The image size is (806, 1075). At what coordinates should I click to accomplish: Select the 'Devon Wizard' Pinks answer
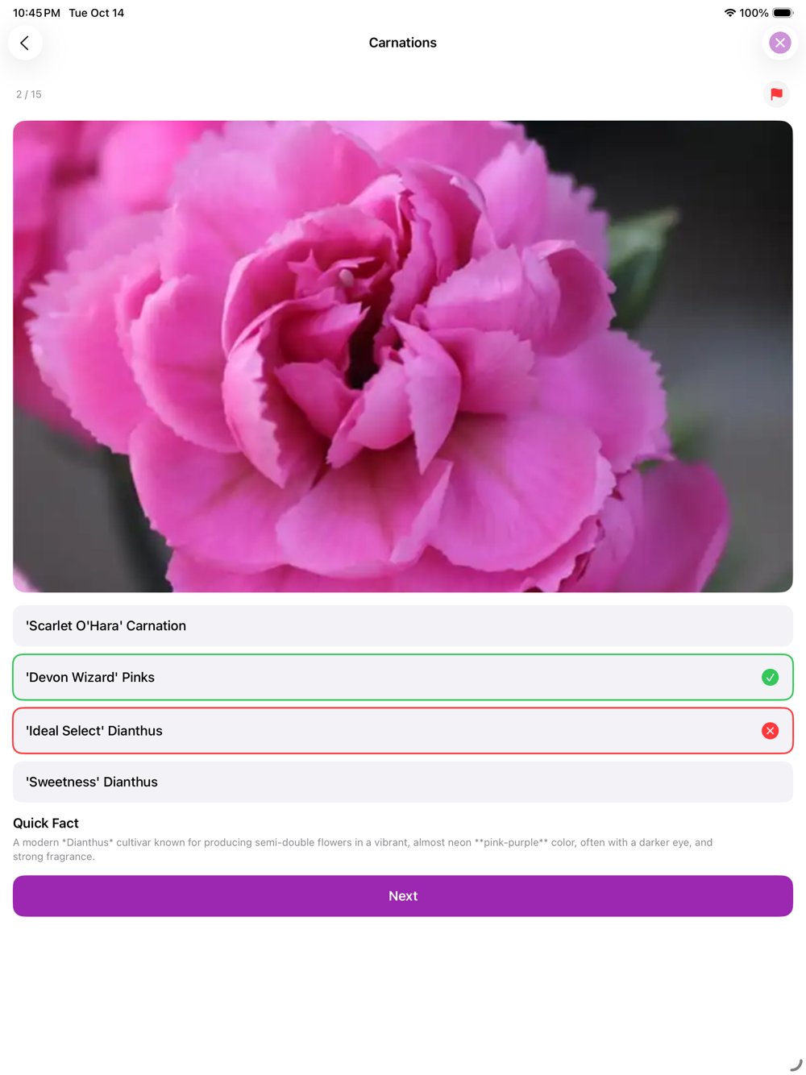[403, 677]
